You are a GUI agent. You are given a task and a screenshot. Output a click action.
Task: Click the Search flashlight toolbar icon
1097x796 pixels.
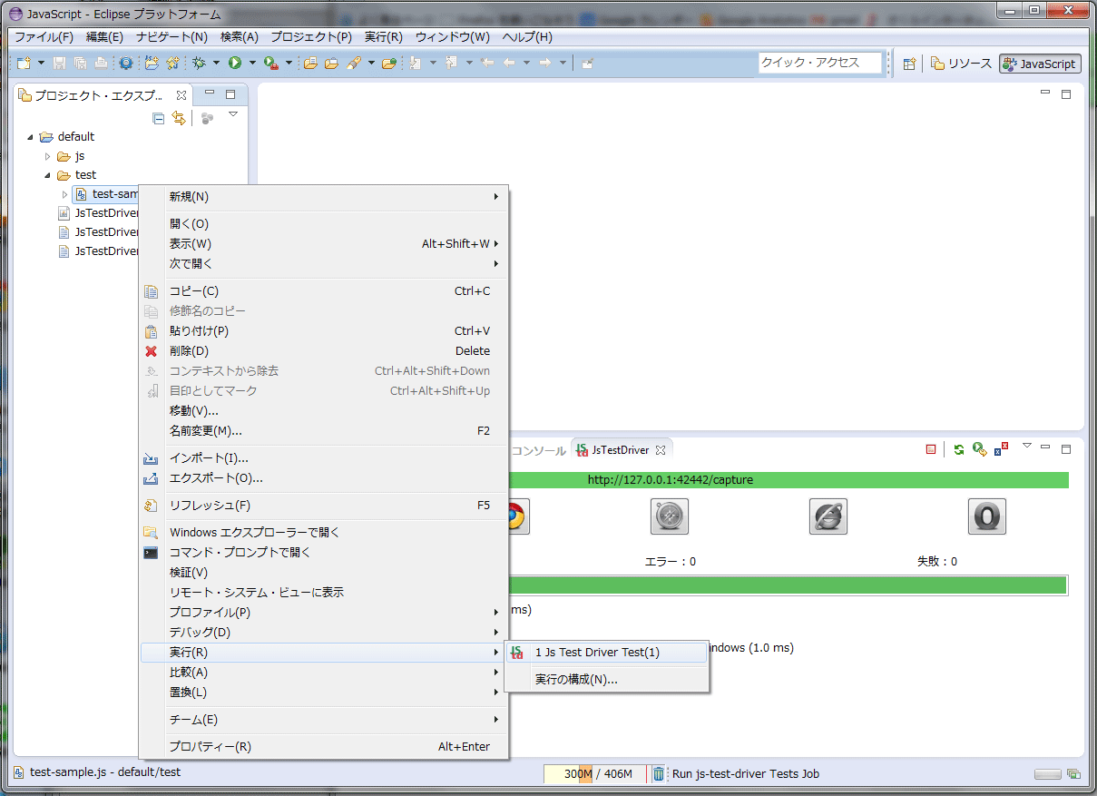354,63
